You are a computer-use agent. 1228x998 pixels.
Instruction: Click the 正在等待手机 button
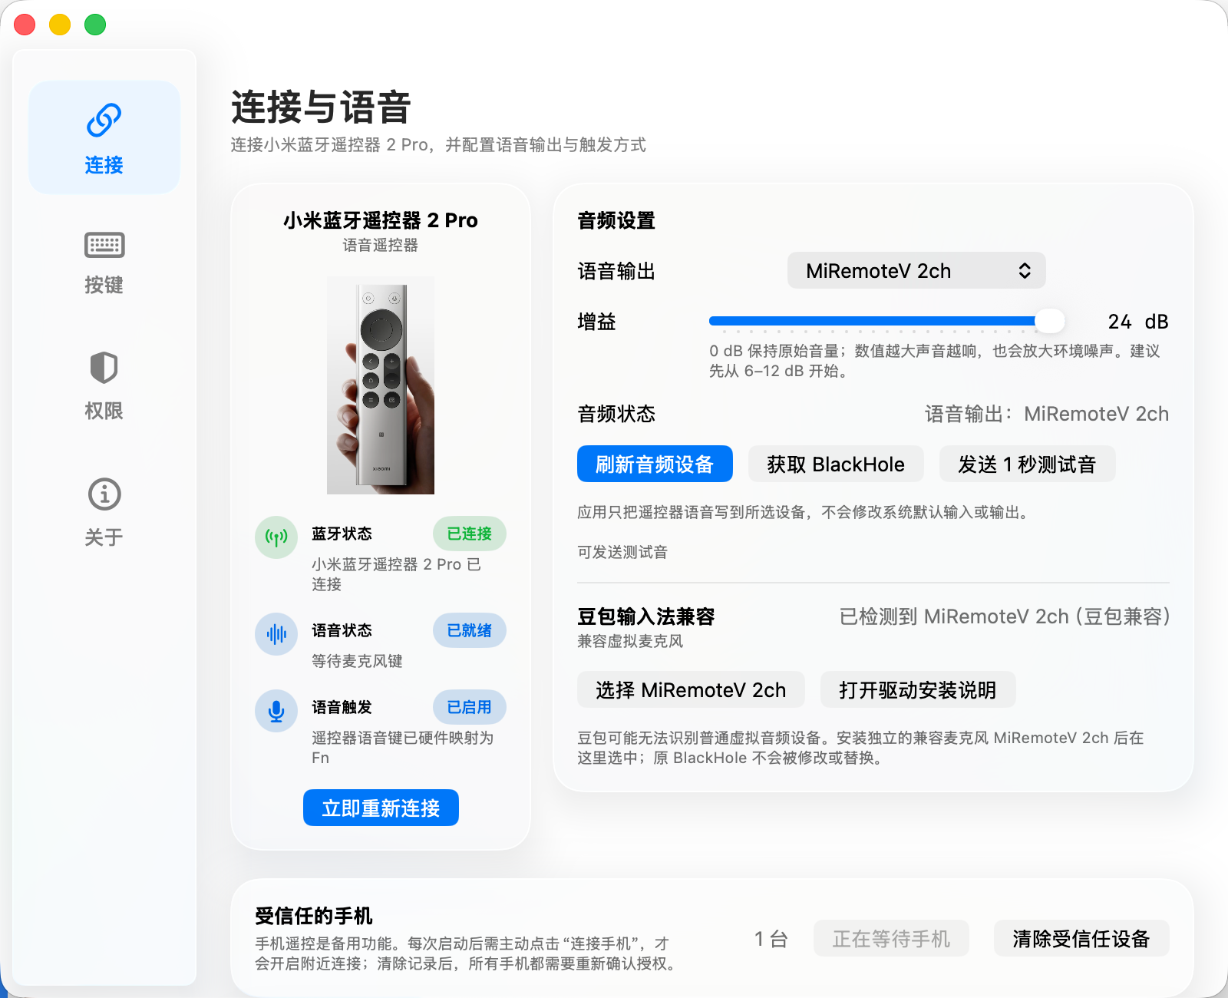(891, 938)
